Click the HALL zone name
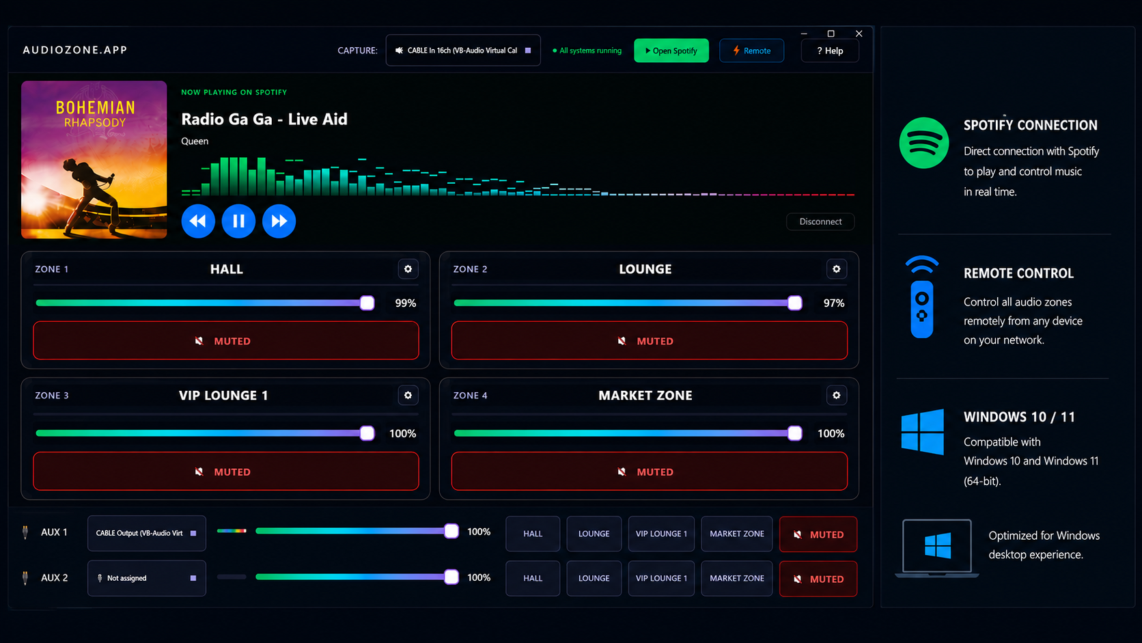The width and height of the screenshot is (1142, 643). point(226,269)
